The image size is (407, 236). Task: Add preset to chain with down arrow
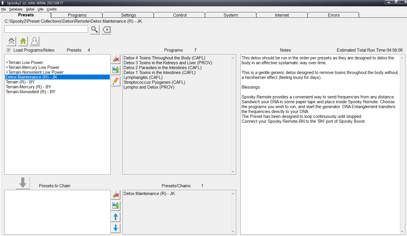click(x=23, y=183)
